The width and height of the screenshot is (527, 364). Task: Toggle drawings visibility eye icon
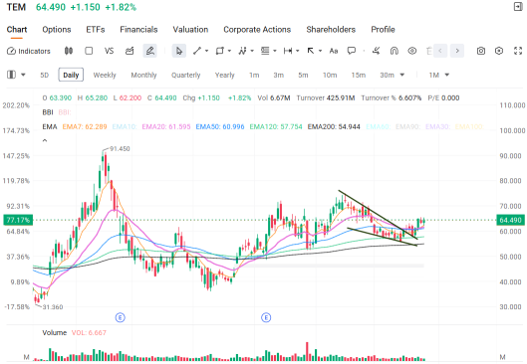click(412, 51)
